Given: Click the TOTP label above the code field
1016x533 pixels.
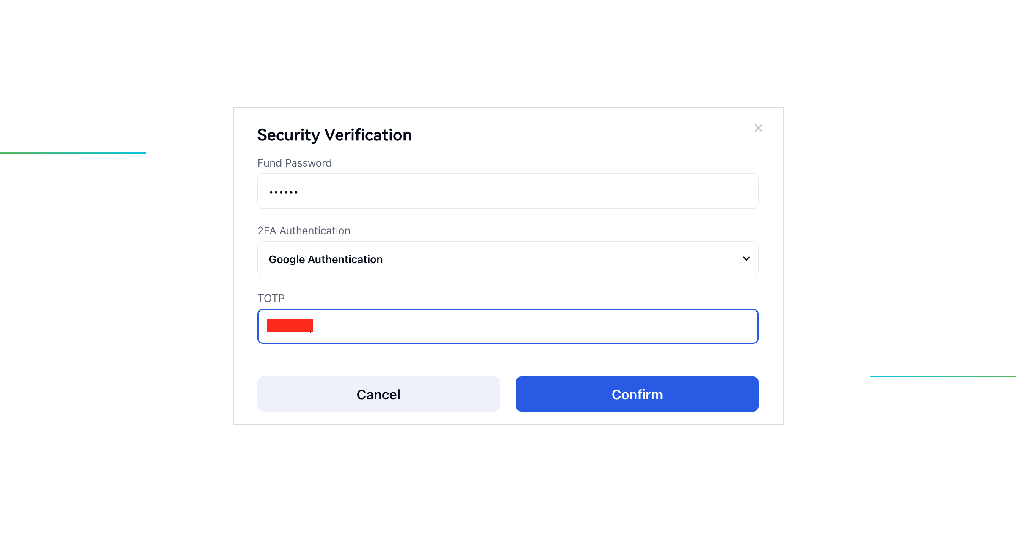Looking at the screenshot, I should [x=271, y=298].
